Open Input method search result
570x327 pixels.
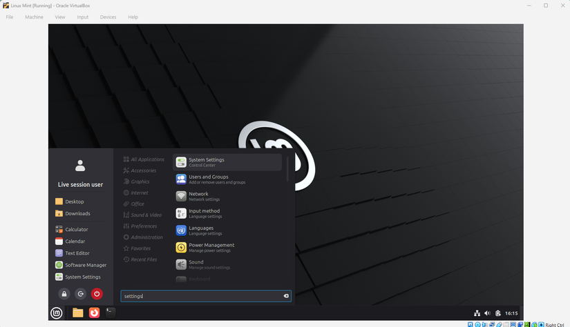pyautogui.click(x=227, y=213)
